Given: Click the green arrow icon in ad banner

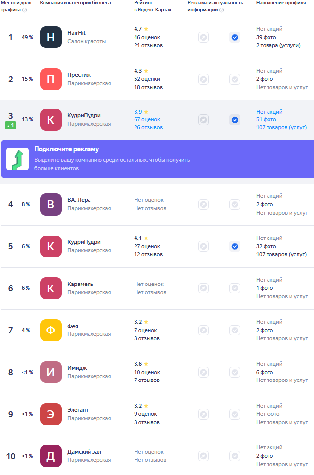Looking at the screenshot, I should 18,159.
